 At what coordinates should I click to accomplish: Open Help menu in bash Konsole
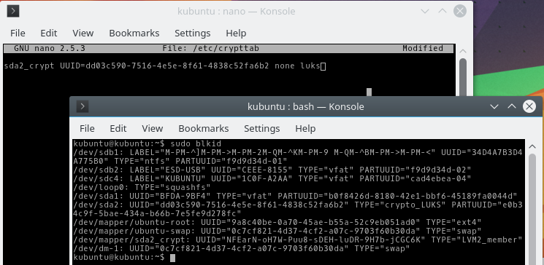click(x=305, y=129)
